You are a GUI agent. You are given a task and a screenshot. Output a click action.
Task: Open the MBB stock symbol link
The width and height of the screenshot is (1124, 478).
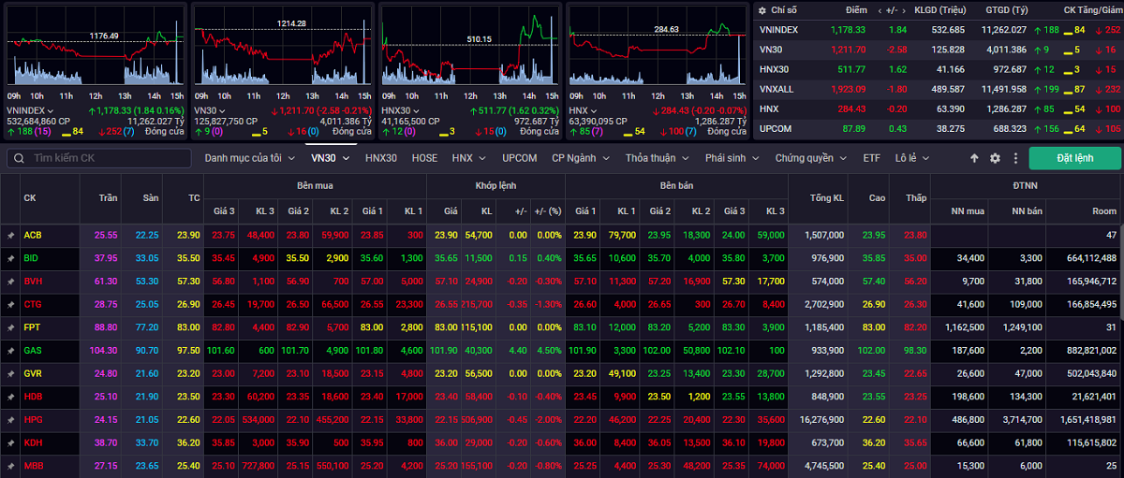pyautogui.click(x=32, y=465)
